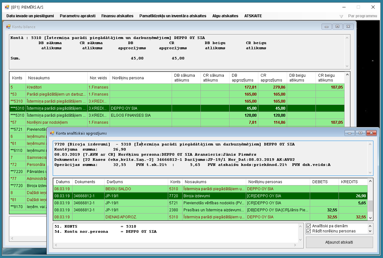Click the down arrow of the transactions table scrollbar
The height and width of the screenshot is (258, 383).
[370, 218]
